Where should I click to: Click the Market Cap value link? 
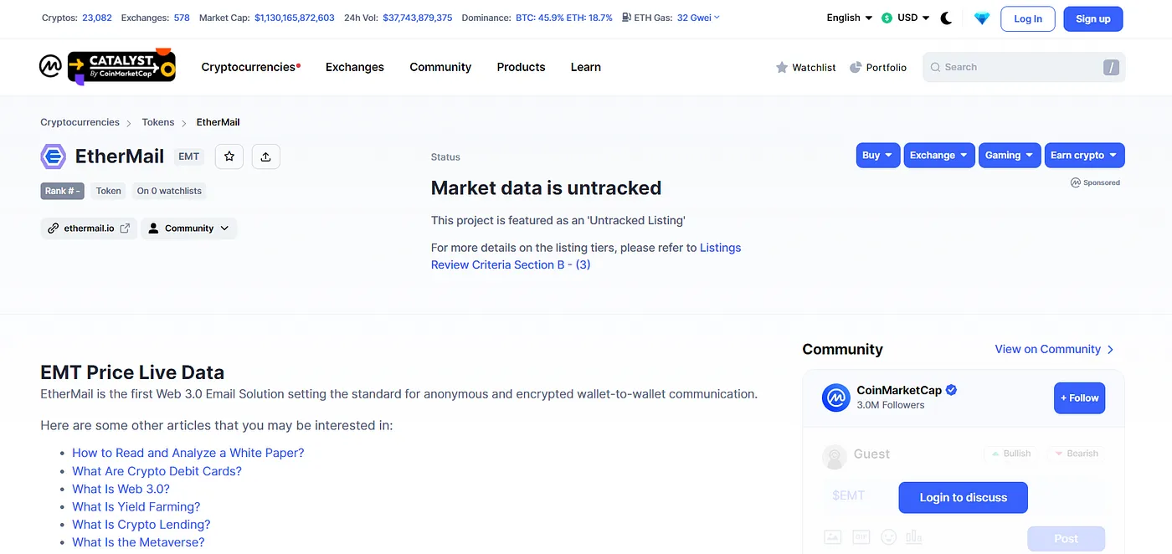(295, 18)
